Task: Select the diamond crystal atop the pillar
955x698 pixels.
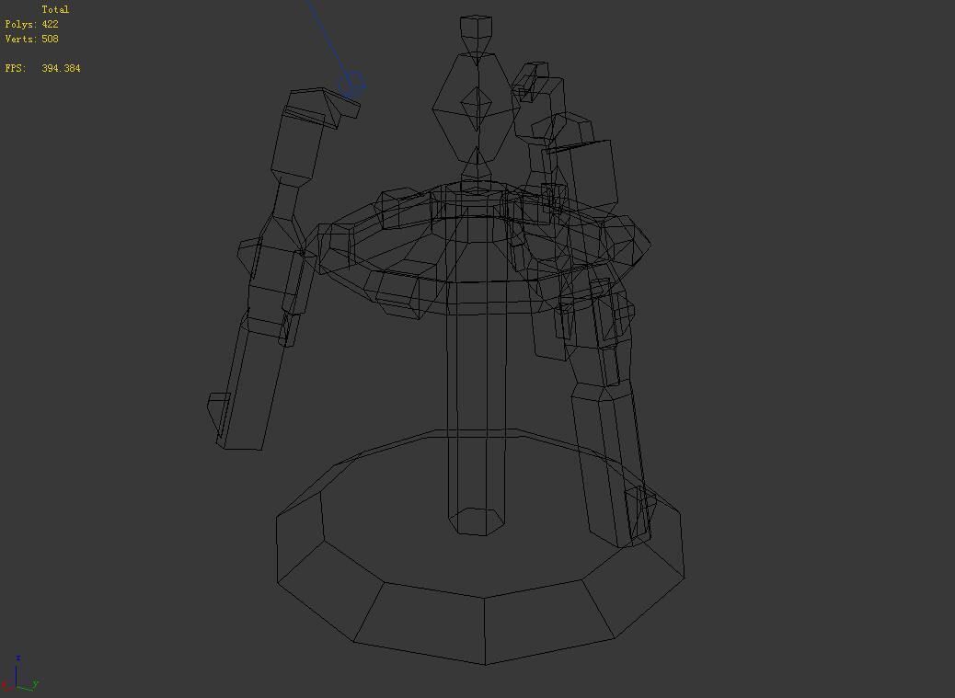Action: click(x=477, y=108)
